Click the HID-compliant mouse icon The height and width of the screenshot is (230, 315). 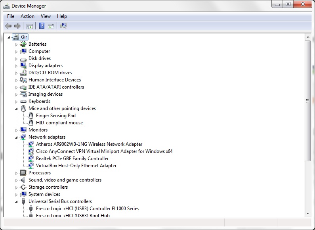click(x=31, y=123)
